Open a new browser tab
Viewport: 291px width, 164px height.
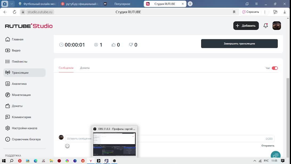(190, 4)
